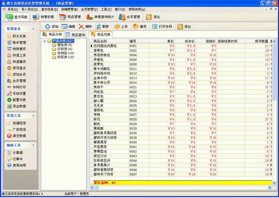Image resolution: width=279 pixels, height=198 pixels.
Task: Click 导出数据 in sidebar
Action: point(17,106)
